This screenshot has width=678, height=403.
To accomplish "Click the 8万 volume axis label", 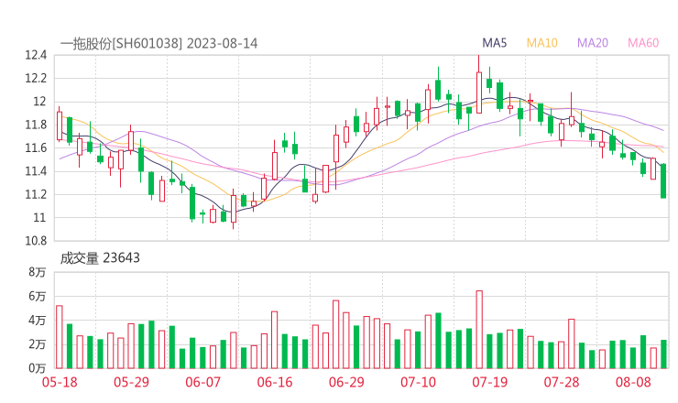I will [x=38, y=272].
